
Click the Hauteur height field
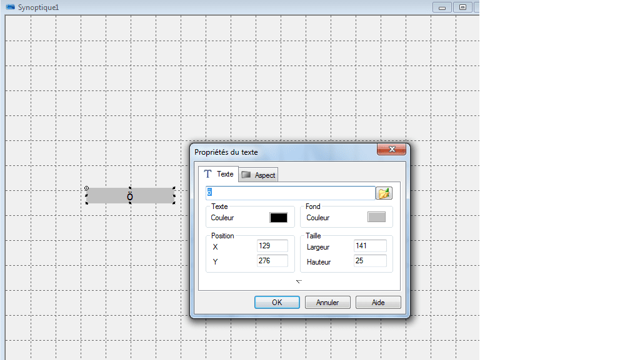pyautogui.click(x=369, y=261)
